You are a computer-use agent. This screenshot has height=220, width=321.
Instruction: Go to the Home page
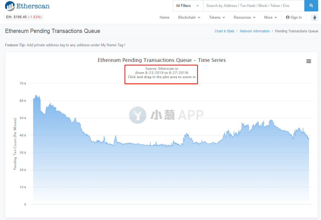coord(164,18)
